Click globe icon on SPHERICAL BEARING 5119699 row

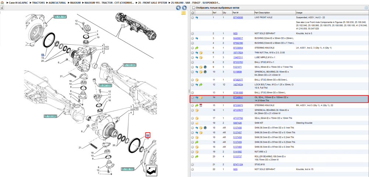205,72
